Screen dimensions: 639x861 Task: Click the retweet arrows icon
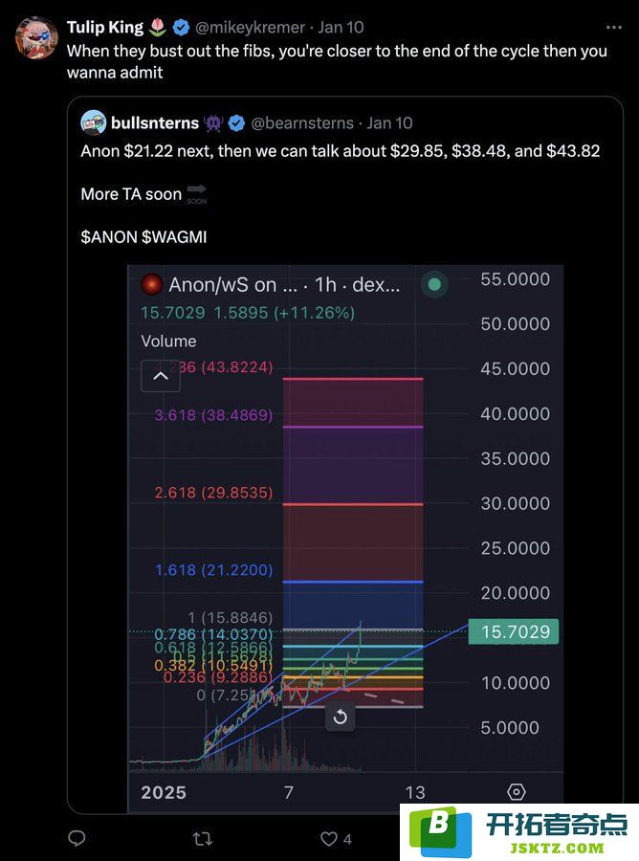click(x=203, y=838)
